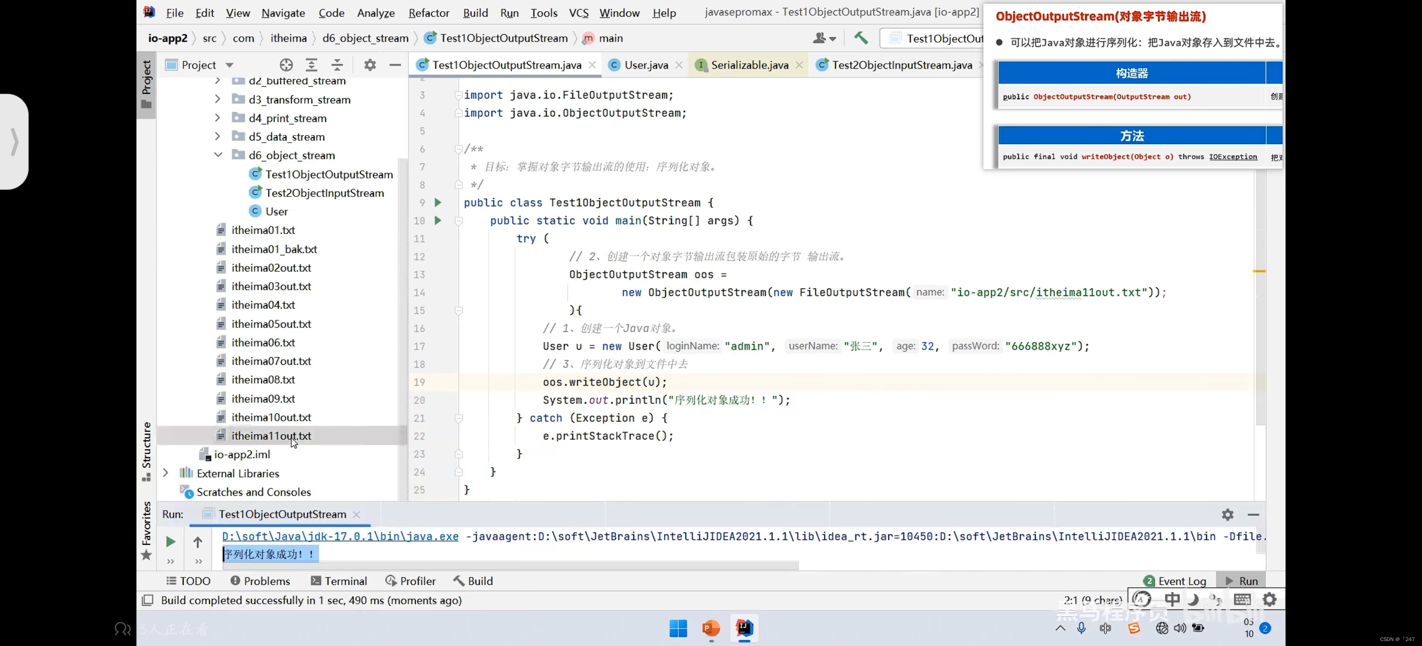The image size is (1422, 646).
Task: Click the microphone tray icon
Action: coord(1081,628)
